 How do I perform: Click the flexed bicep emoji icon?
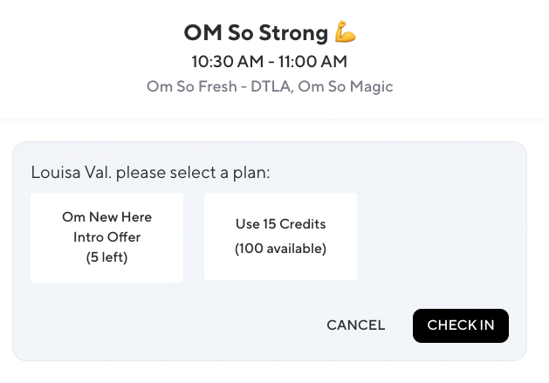coord(347,33)
